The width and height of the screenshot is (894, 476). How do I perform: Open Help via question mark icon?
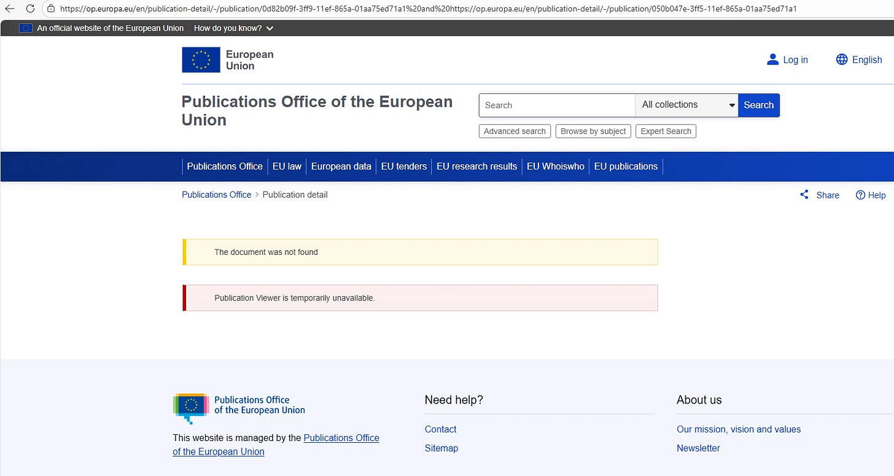point(860,195)
